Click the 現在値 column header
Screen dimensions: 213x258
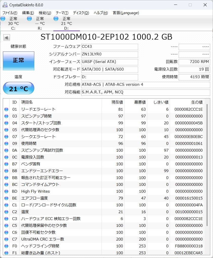[x=113, y=102]
